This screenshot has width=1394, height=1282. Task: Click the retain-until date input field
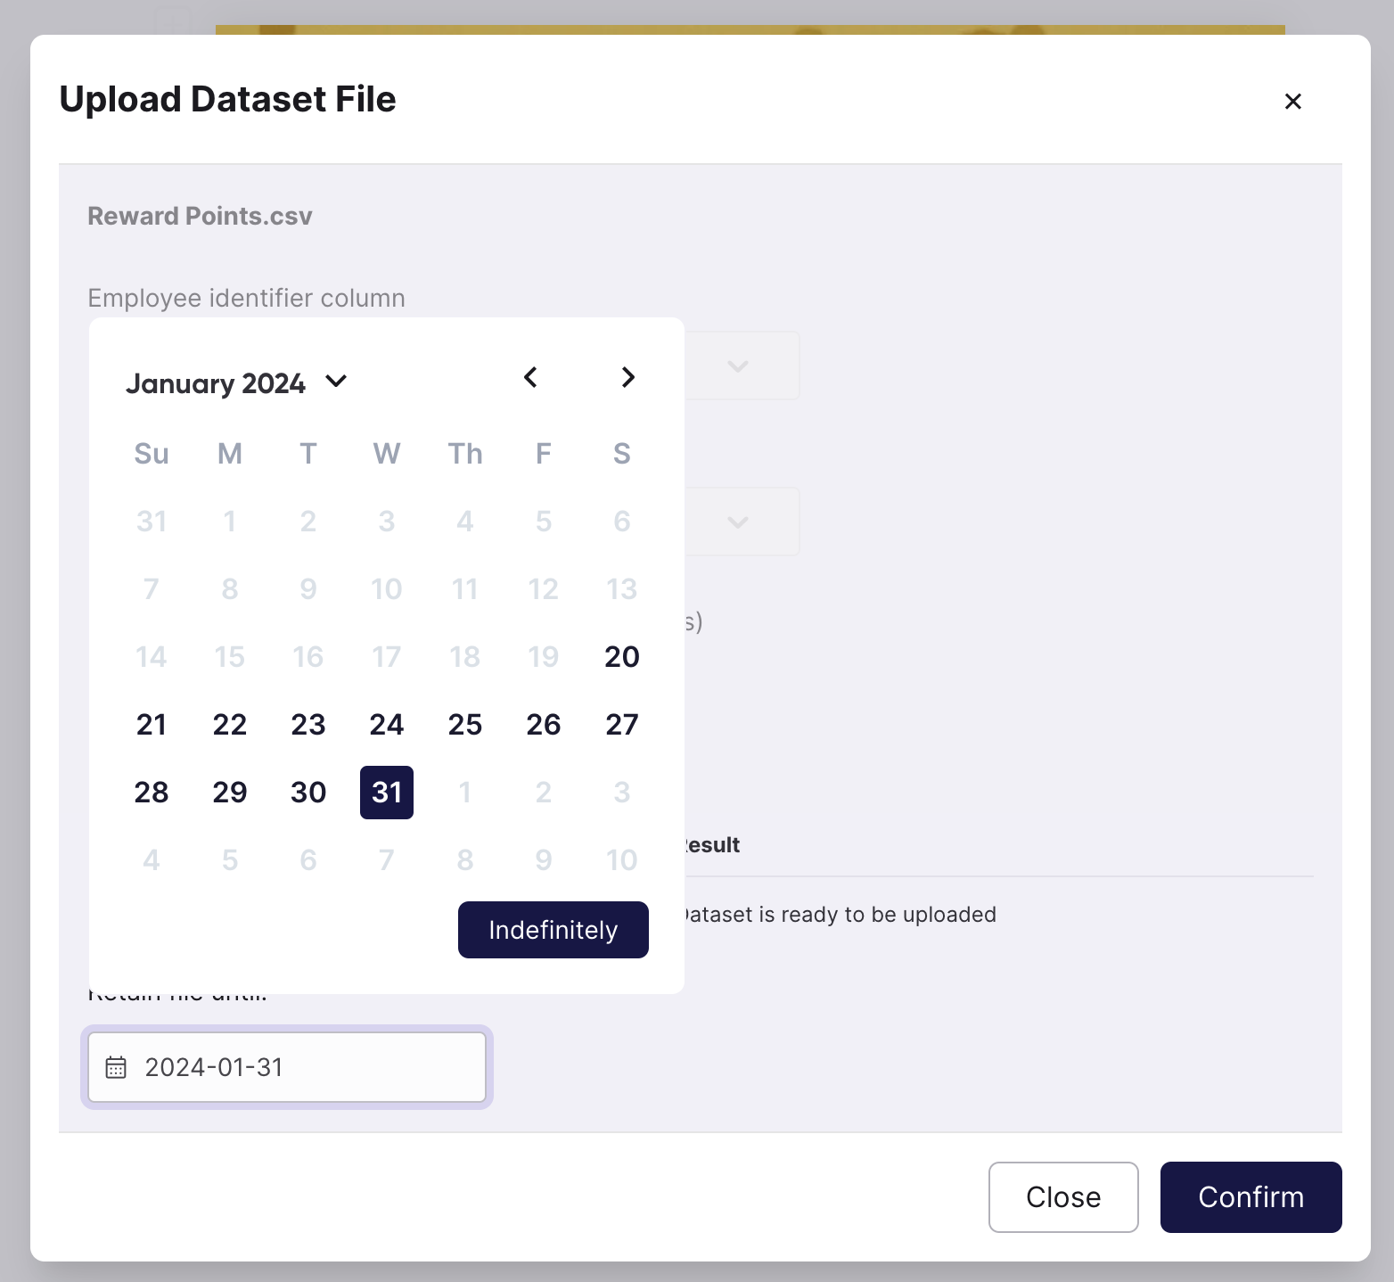[287, 1067]
